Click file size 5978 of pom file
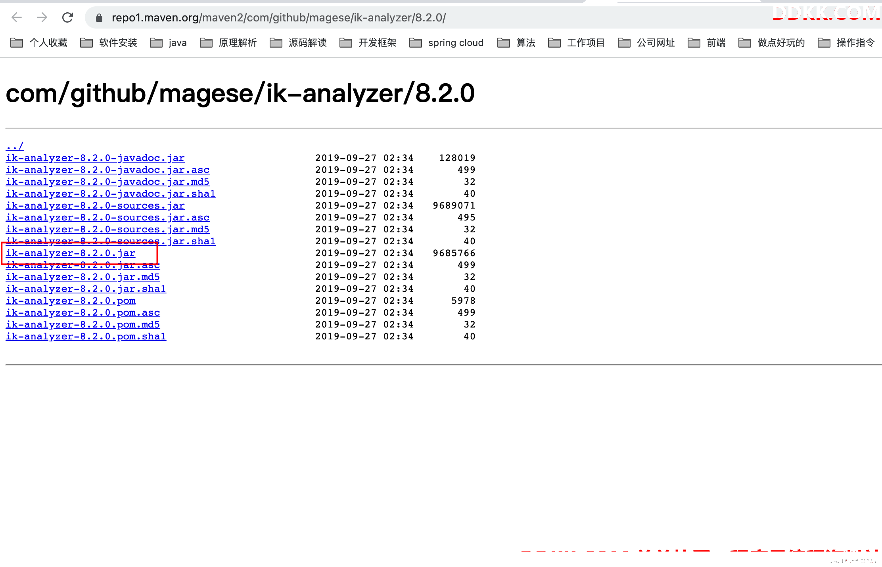 [463, 301]
